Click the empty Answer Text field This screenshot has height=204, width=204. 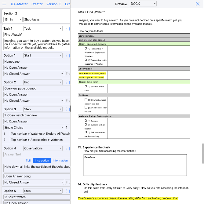pyautogui.click(x=37, y=155)
